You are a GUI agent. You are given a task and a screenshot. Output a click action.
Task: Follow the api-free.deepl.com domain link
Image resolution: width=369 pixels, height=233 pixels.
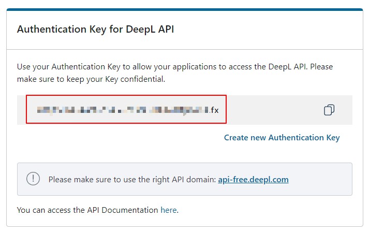pos(253,180)
